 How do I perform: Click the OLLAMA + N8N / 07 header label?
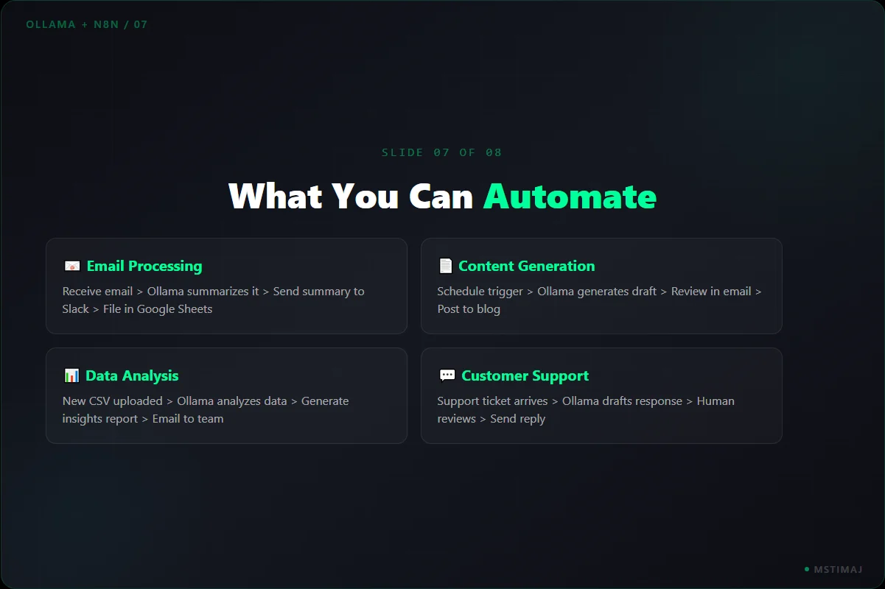(87, 24)
